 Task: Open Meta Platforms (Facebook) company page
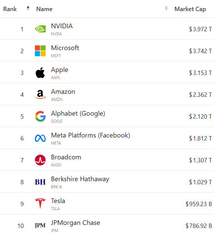coord(91,135)
